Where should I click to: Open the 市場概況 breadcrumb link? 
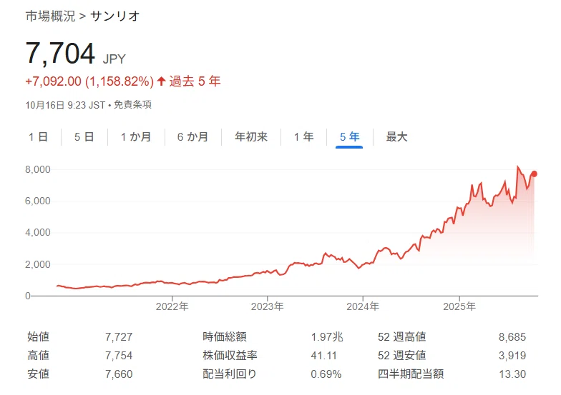50,16
